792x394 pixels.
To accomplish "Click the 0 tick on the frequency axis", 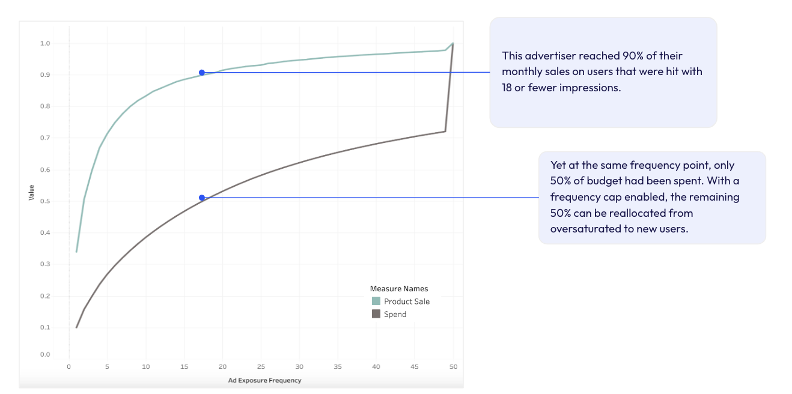I will click(x=69, y=366).
